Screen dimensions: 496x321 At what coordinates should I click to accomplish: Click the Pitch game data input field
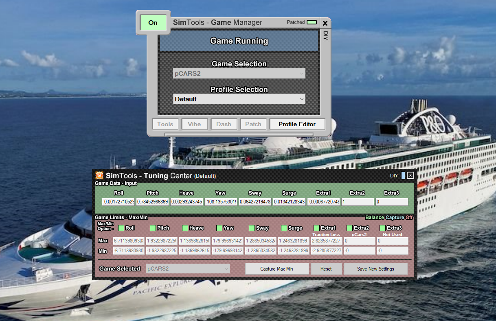(x=152, y=202)
